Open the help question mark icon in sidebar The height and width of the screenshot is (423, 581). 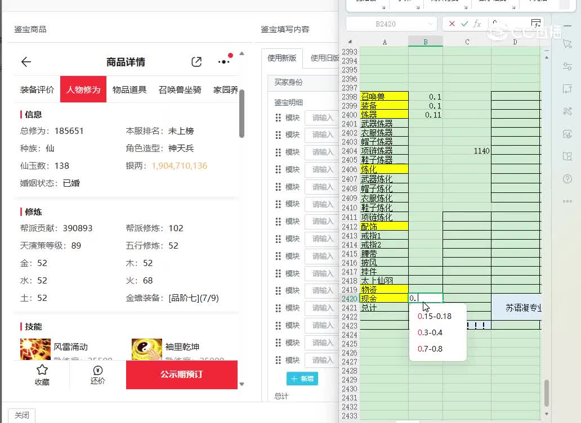coord(567,179)
